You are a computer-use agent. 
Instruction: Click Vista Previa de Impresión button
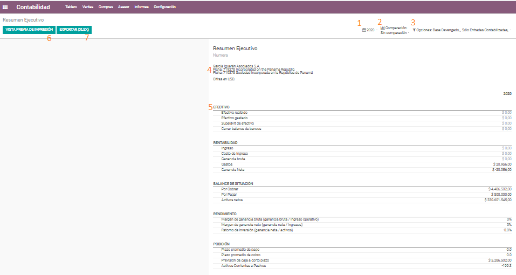[x=29, y=30]
